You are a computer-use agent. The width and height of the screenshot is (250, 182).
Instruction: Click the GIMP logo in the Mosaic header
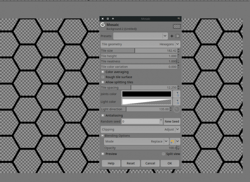[x=102, y=25]
